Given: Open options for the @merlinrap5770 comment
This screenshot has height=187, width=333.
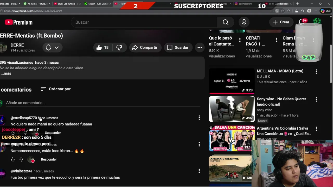Looking at the screenshot, I should point(199,118).
